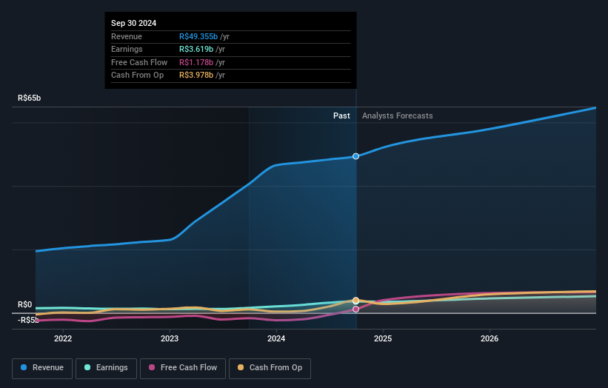Toggle the Earnings legend series
The width and height of the screenshot is (608, 388).
106,368
